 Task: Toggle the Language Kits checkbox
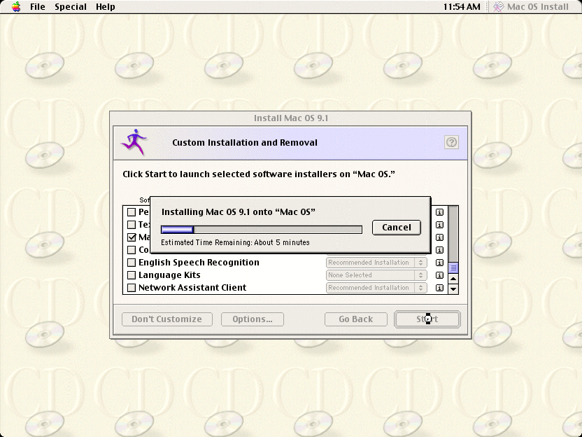[132, 275]
